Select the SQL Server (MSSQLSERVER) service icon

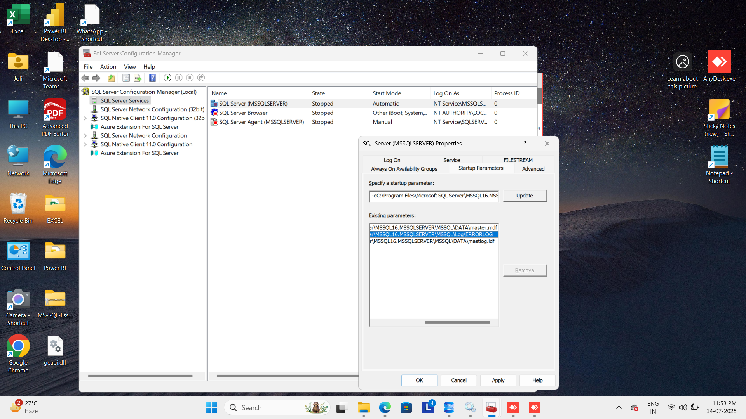click(214, 104)
